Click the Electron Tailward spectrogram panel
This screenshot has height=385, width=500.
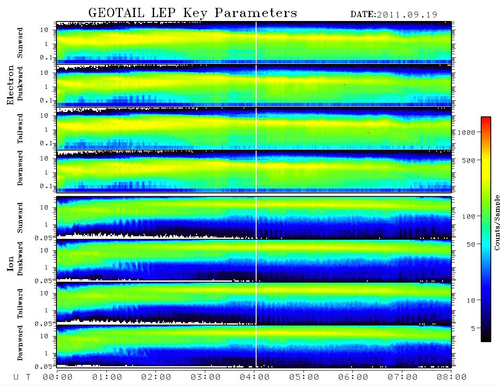pos(254,128)
